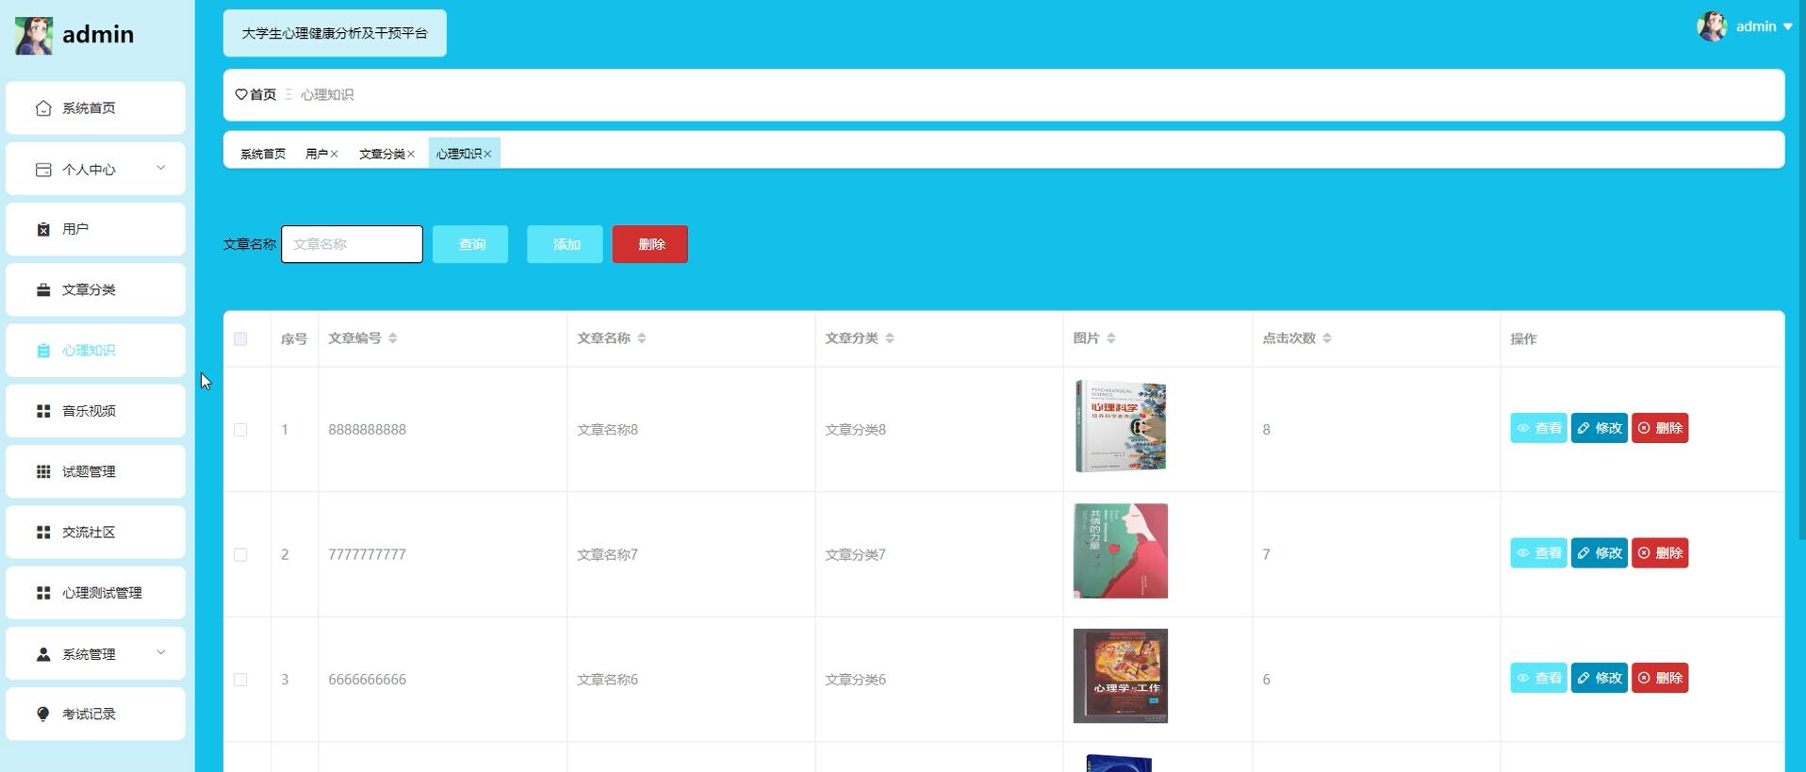Viewport: 1806px width, 772px height.
Task: Open 交流社区 in the sidebar
Action: 95,533
